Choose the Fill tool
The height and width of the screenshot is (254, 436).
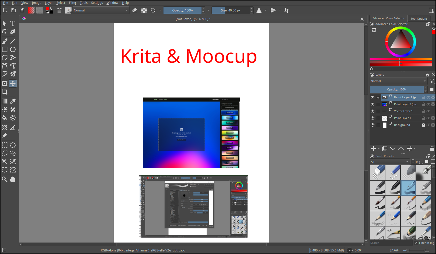point(4,118)
